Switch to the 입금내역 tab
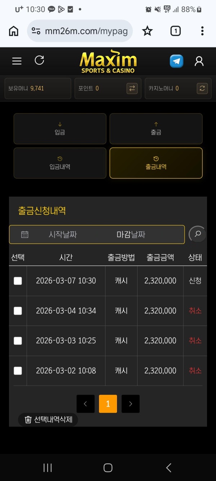The height and width of the screenshot is (481, 216). point(60,163)
